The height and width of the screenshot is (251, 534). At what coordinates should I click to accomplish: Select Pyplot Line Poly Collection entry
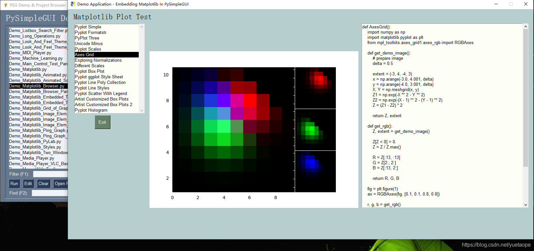pyautogui.click(x=106, y=82)
